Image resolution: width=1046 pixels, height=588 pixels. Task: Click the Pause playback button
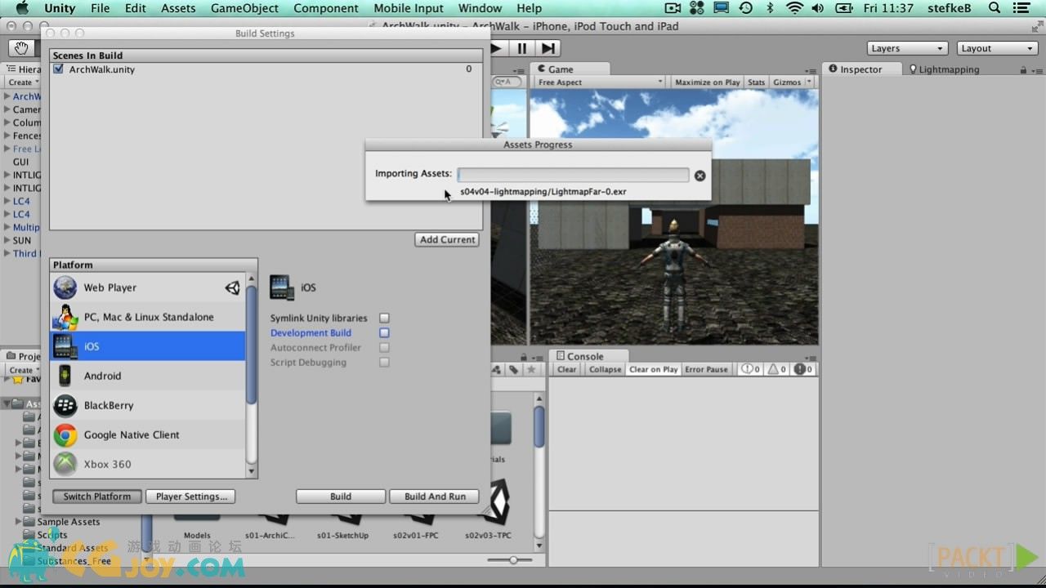pyautogui.click(x=522, y=48)
